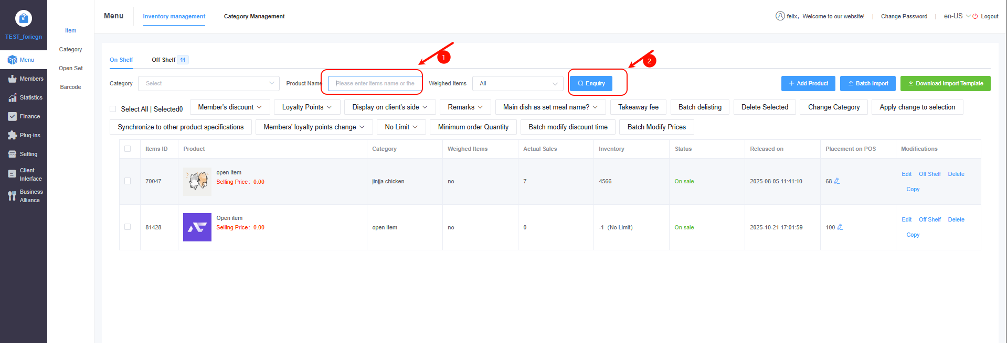This screenshot has height=343, width=1007.
Task: Open the Finance icon in sidebar
Action: point(12,117)
